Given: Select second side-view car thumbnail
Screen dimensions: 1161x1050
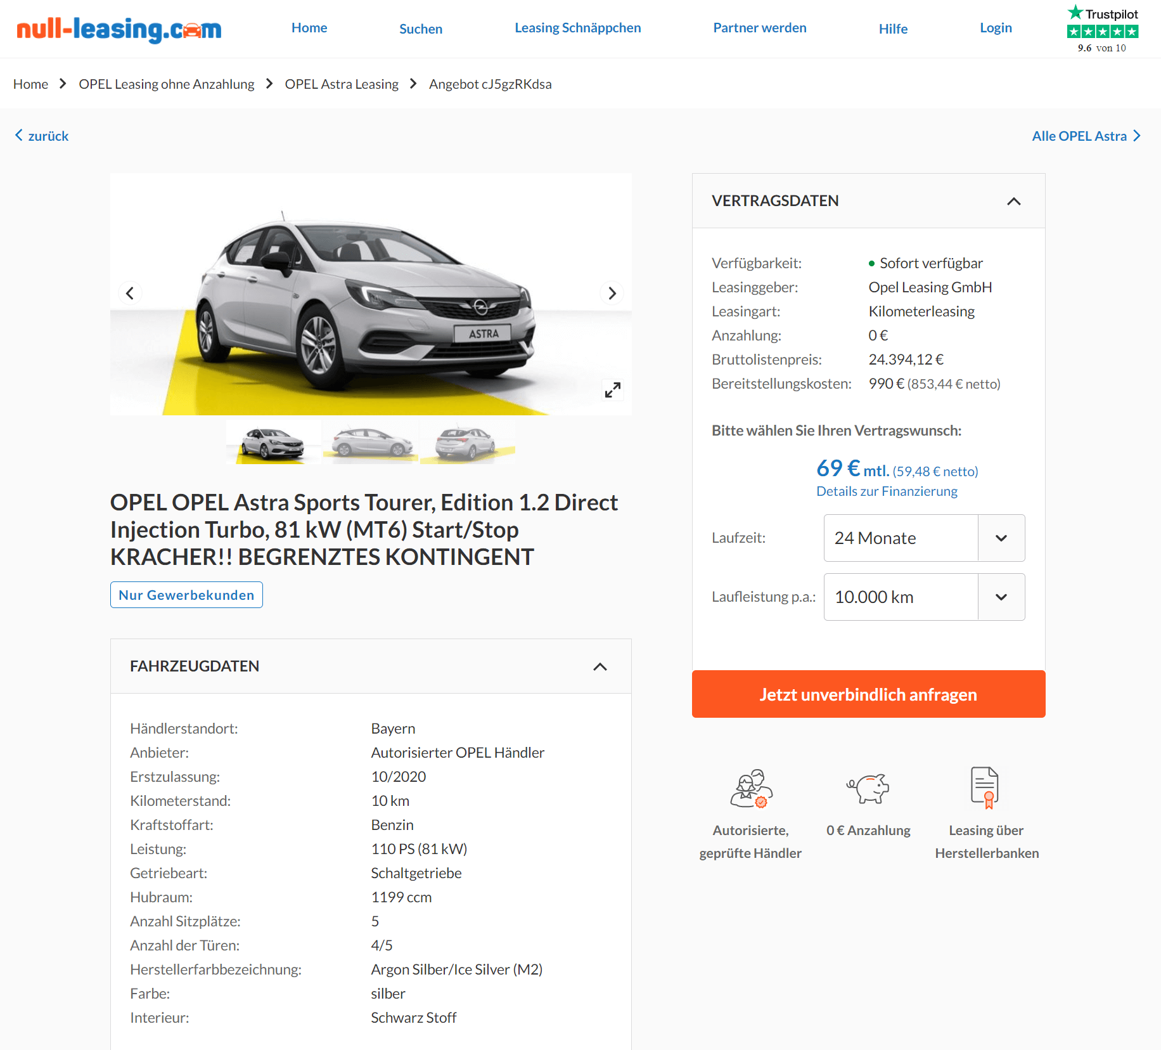Looking at the screenshot, I should tap(371, 442).
